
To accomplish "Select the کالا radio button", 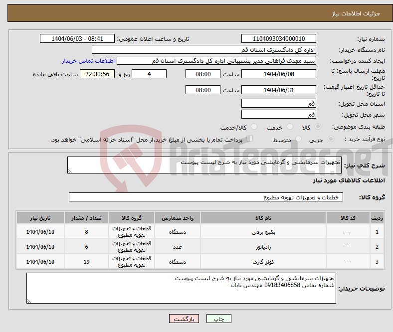I will point(318,127).
